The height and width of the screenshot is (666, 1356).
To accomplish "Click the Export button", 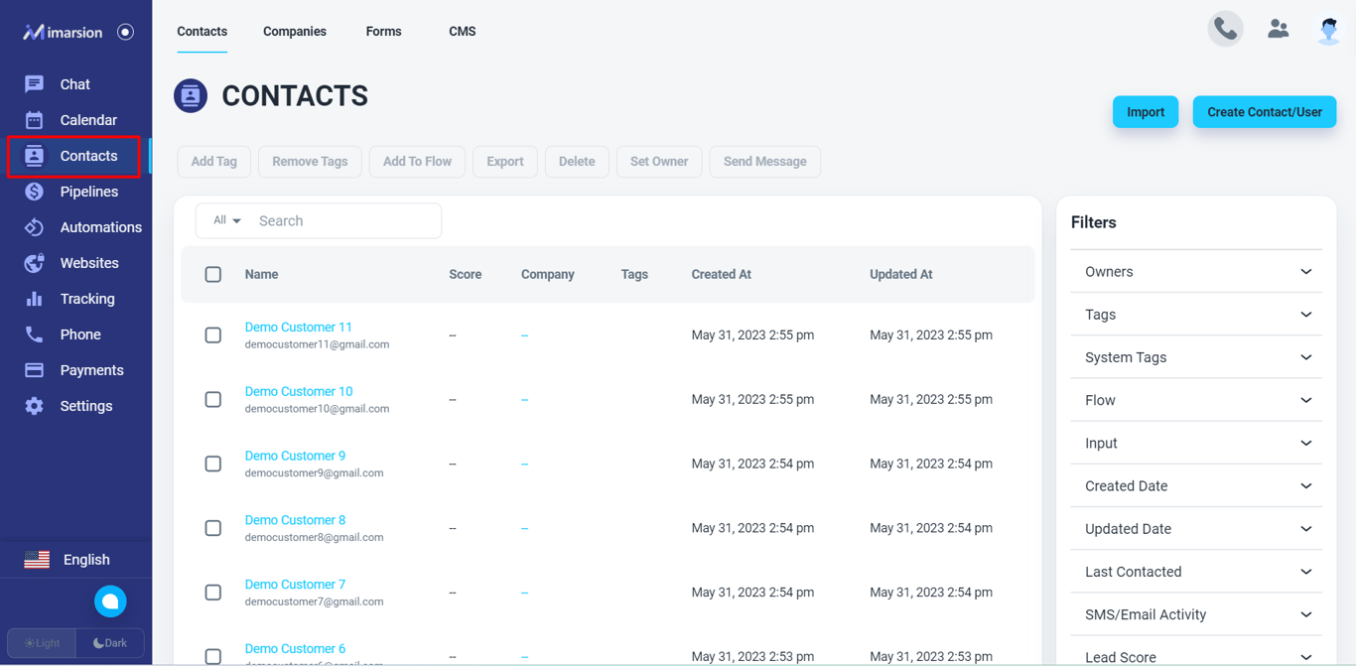I will [505, 162].
